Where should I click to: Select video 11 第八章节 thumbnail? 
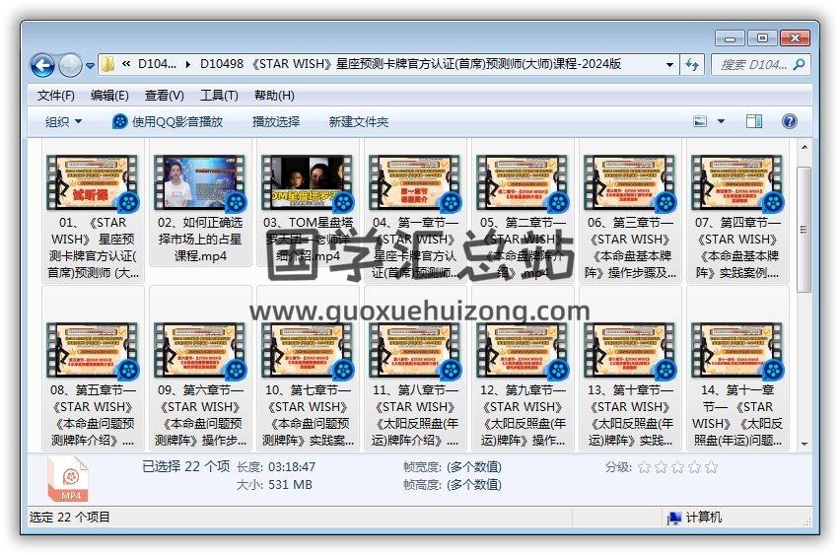(x=415, y=350)
